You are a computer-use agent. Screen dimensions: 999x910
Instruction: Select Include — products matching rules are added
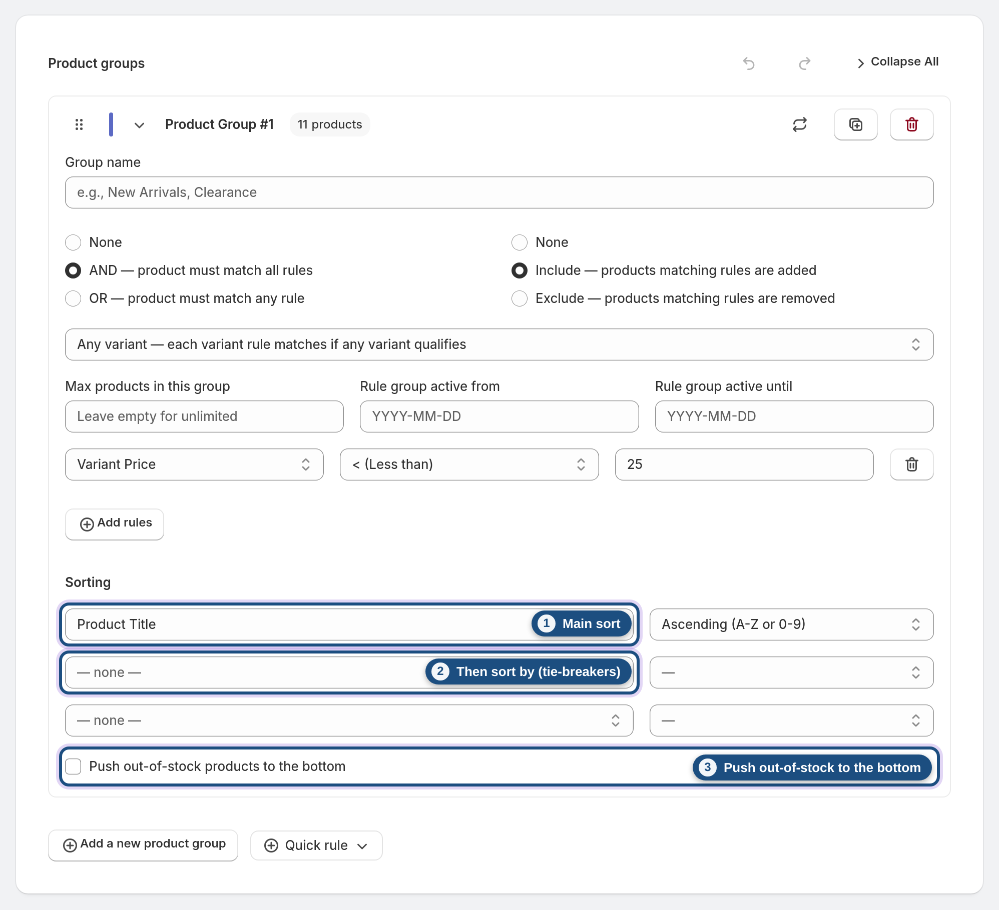(520, 270)
